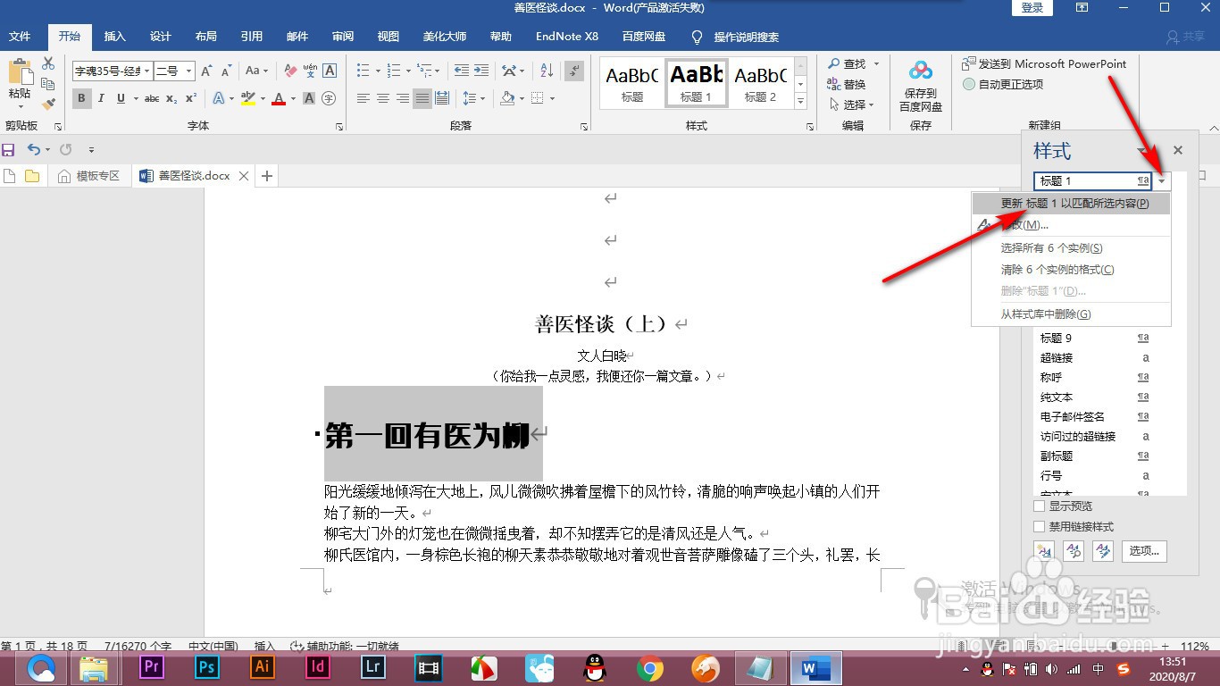Decrease font size with shrink font icon
Screen dimensions: 1220x686
[227, 71]
